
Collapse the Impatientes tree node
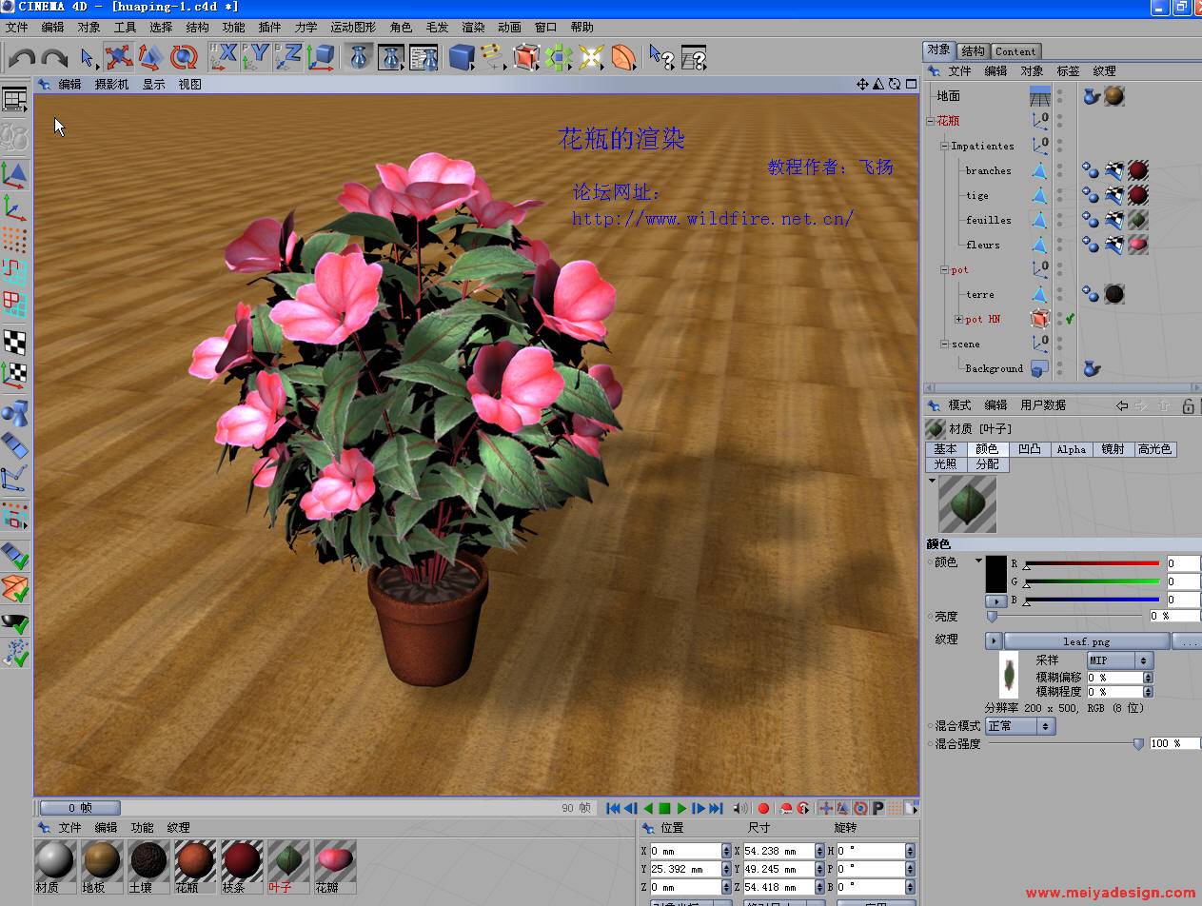tap(945, 146)
